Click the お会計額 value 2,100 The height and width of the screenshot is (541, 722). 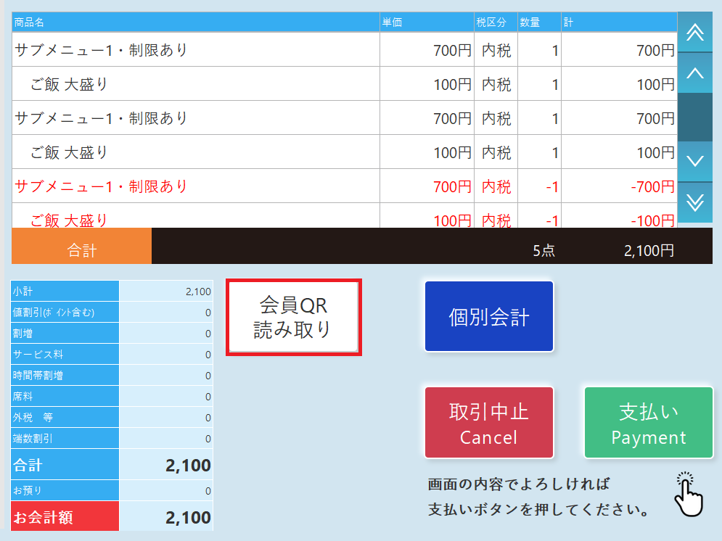coord(188,518)
